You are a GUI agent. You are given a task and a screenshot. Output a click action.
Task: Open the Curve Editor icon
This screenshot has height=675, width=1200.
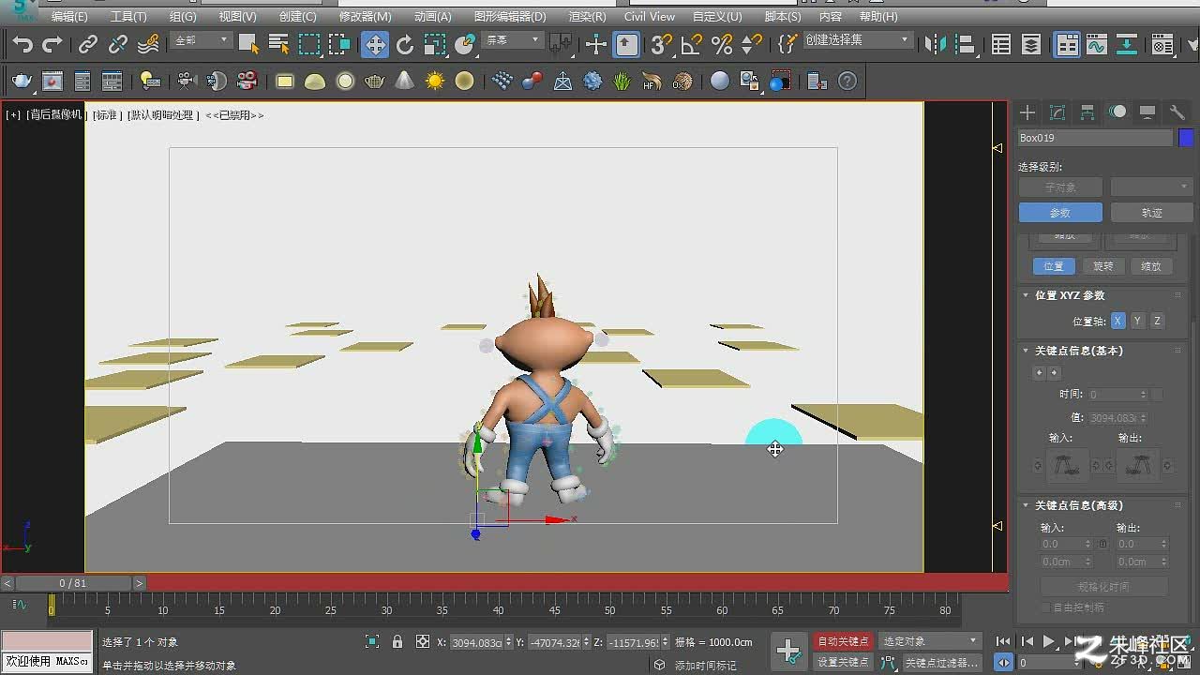[1097, 44]
